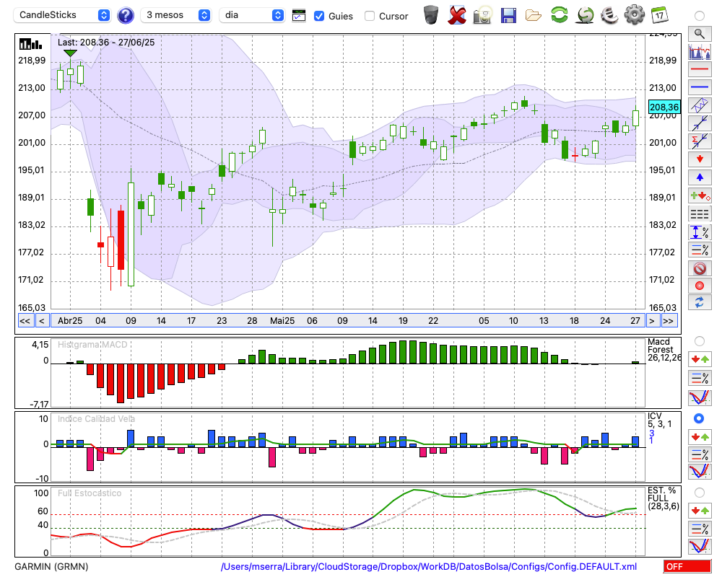Click the green plus red arrow tool
This screenshot has width=722, height=577.
click(x=700, y=195)
